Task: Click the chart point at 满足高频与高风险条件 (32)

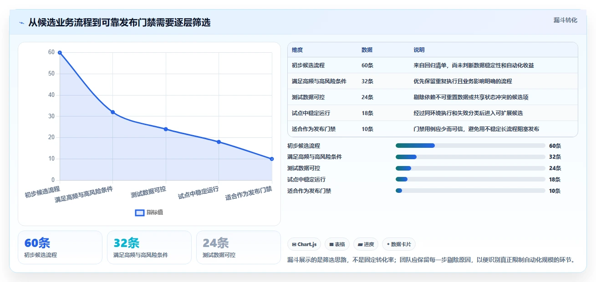Action: click(x=113, y=112)
